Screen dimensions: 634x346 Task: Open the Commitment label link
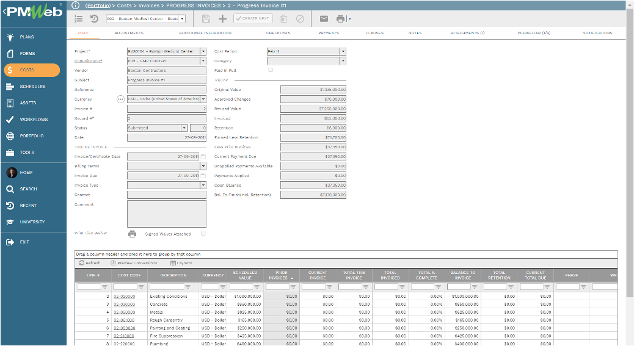click(x=88, y=61)
